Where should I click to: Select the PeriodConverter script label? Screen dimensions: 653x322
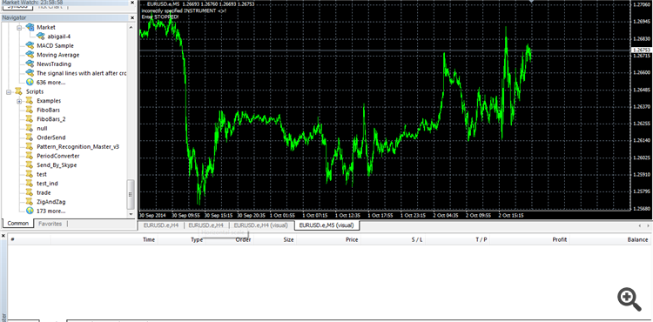[x=57, y=156]
